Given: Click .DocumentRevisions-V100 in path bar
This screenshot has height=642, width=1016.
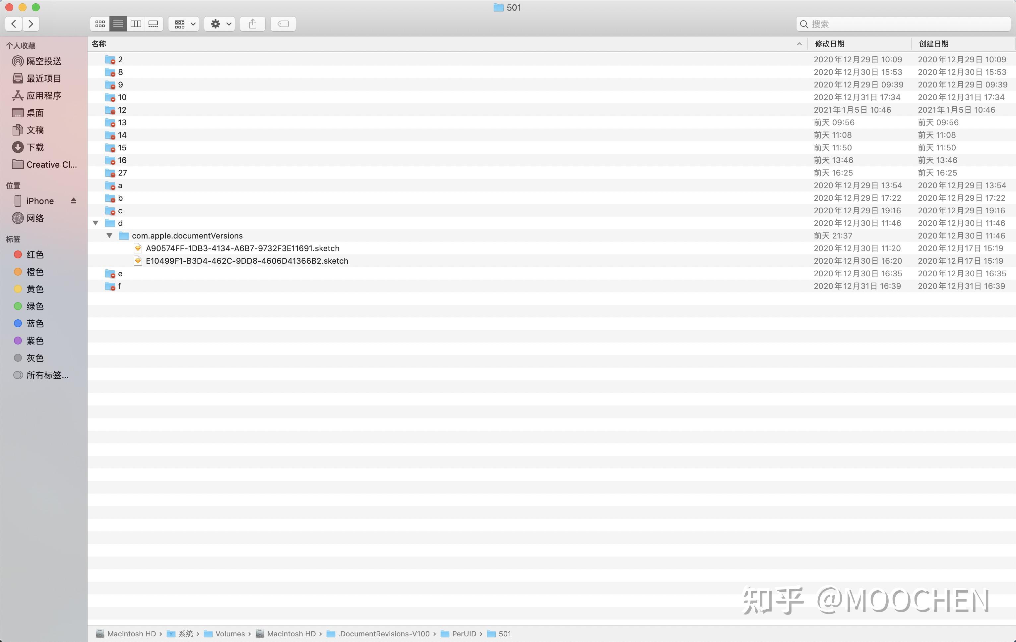Looking at the screenshot, I should click(383, 634).
